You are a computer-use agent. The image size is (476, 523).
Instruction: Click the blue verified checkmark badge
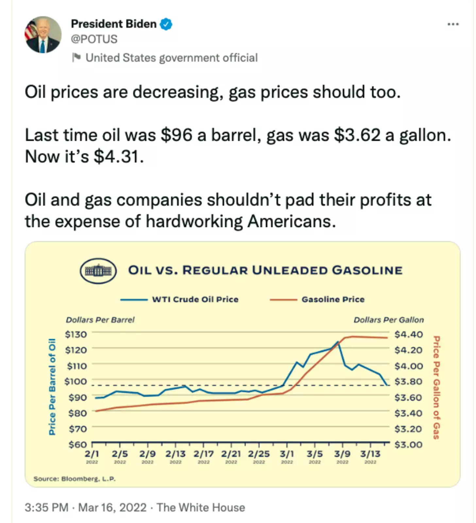(x=166, y=24)
